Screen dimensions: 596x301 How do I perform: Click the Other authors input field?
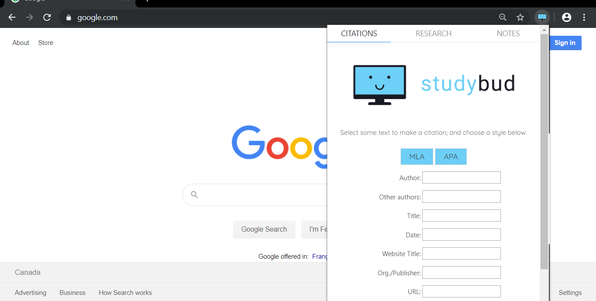tap(462, 197)
